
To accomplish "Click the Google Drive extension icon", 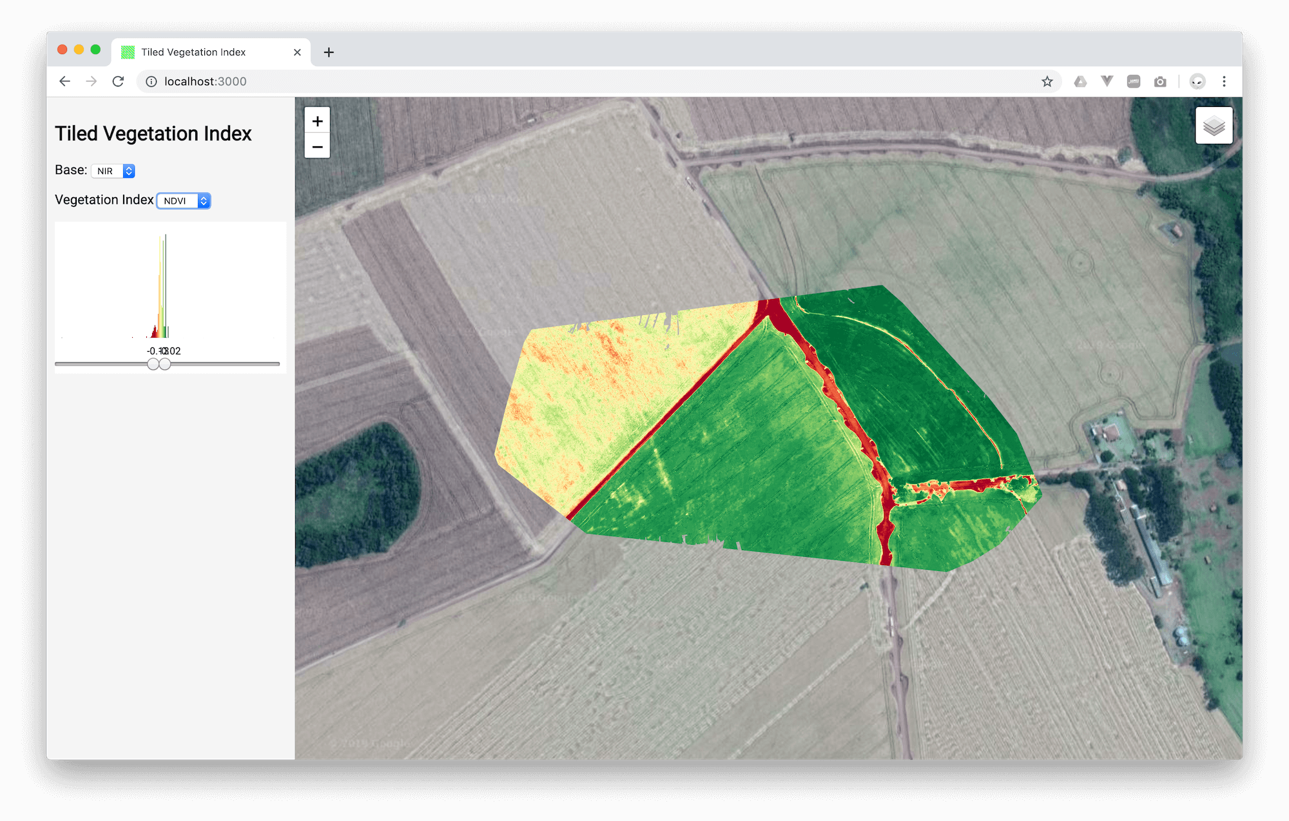I will [1080, 81].
